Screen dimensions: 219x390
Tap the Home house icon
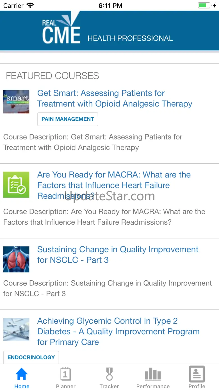point(22,374)
